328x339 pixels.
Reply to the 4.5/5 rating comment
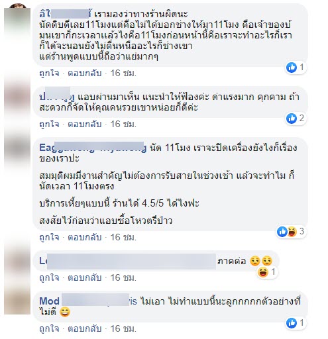tap(85, 237)
